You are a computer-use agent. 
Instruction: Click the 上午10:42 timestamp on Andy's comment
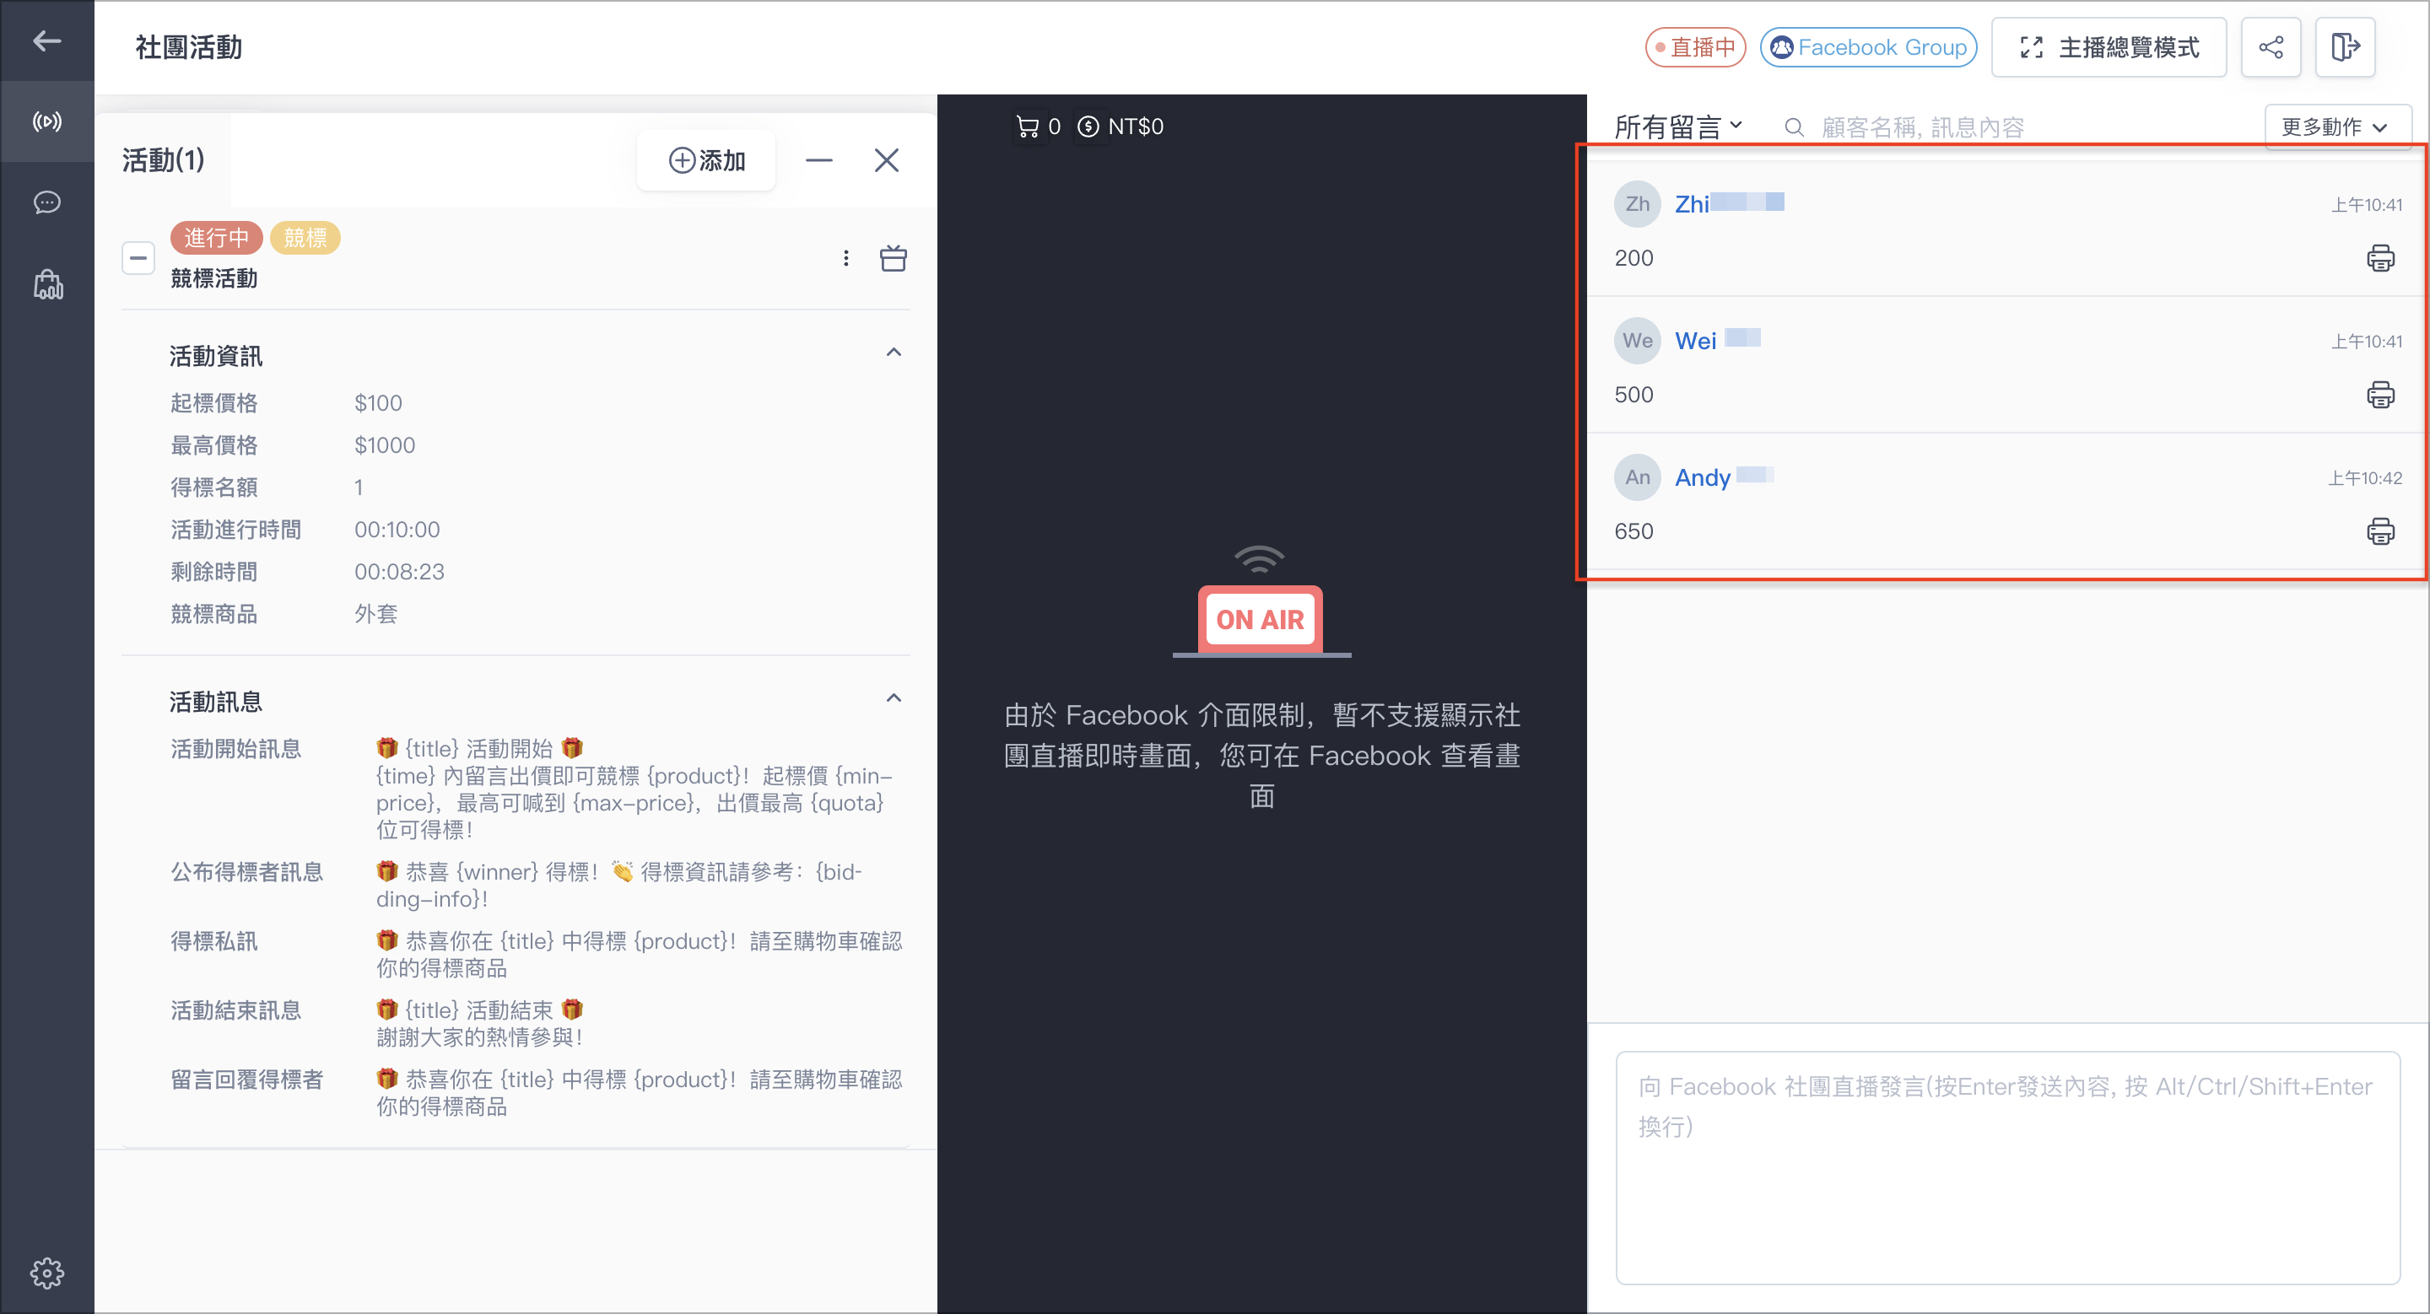tap(2364, 478)
